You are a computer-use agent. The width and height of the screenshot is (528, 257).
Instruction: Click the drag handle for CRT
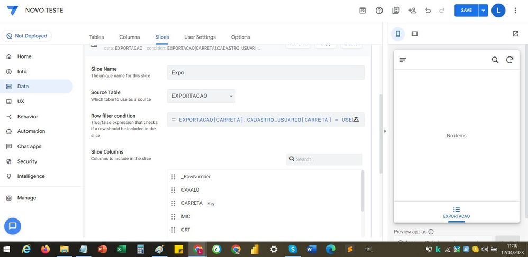[x=174, y=230]
